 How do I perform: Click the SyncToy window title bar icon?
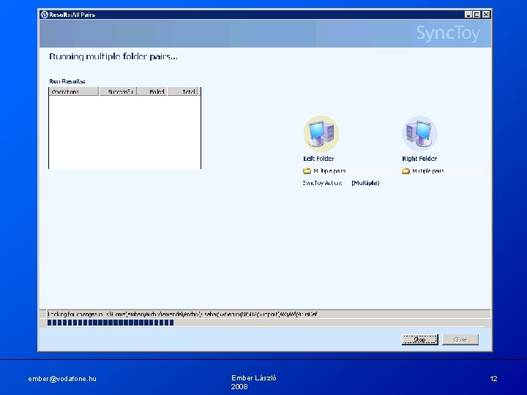pyautogui.click(x=44, y=15)
